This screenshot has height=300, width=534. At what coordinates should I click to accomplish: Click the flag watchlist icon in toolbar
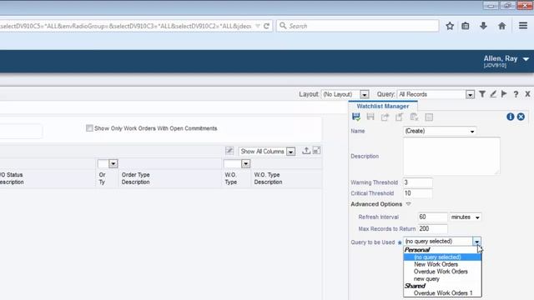(504, 94)
